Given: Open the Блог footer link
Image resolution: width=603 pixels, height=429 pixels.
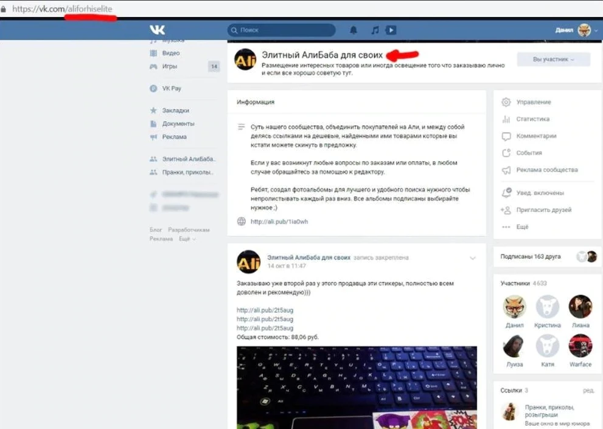Looking at the screenshot, I should tap(156, 229).
